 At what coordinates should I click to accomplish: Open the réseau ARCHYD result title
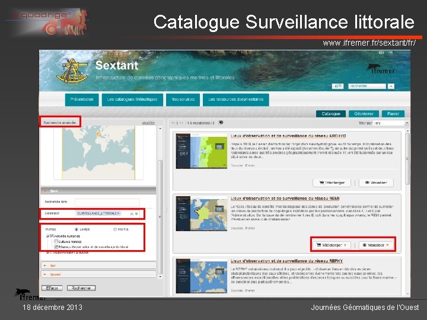(288, 136)
